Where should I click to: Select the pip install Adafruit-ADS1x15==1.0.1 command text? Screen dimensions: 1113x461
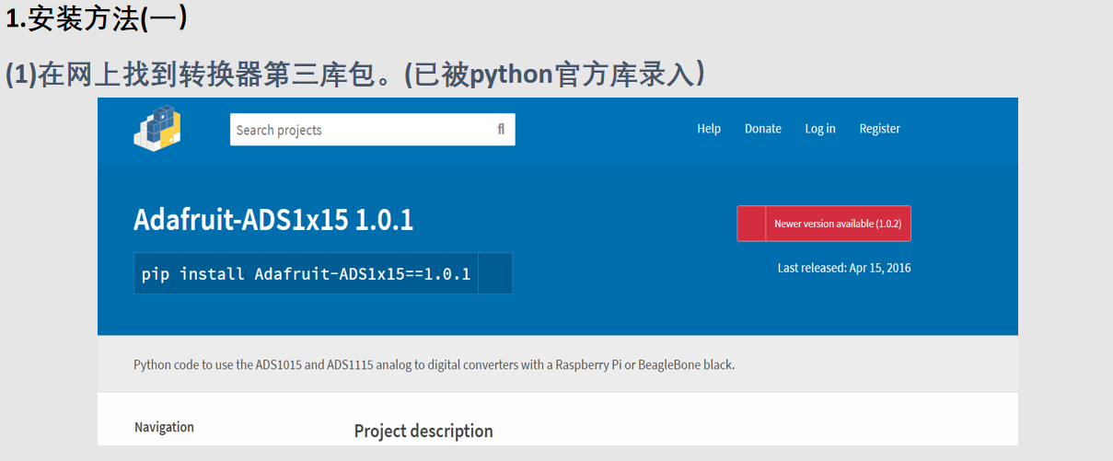pos(306,274)
